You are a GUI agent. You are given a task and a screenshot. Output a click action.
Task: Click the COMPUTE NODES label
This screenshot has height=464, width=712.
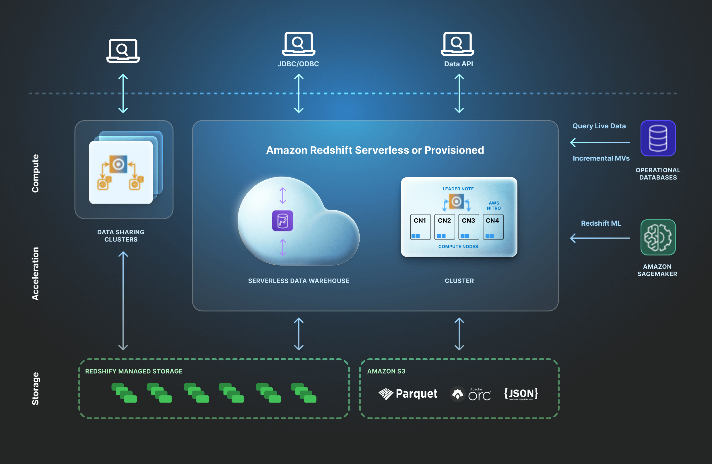458,247
